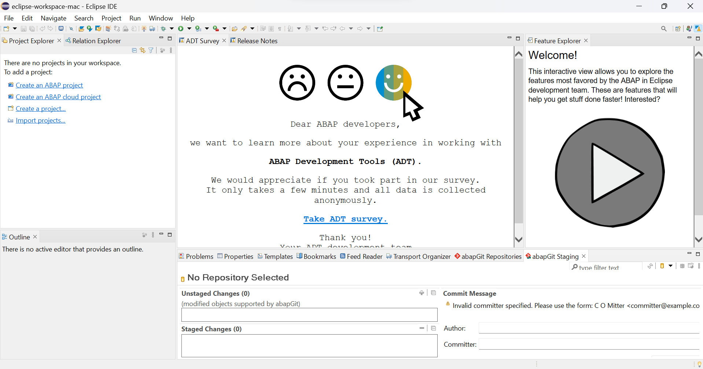
Task: Switch to the Release Notes tab
Action: coord(257,41)
